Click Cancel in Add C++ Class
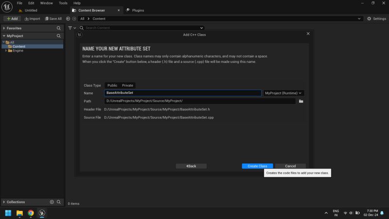 [x=290, y=166]
